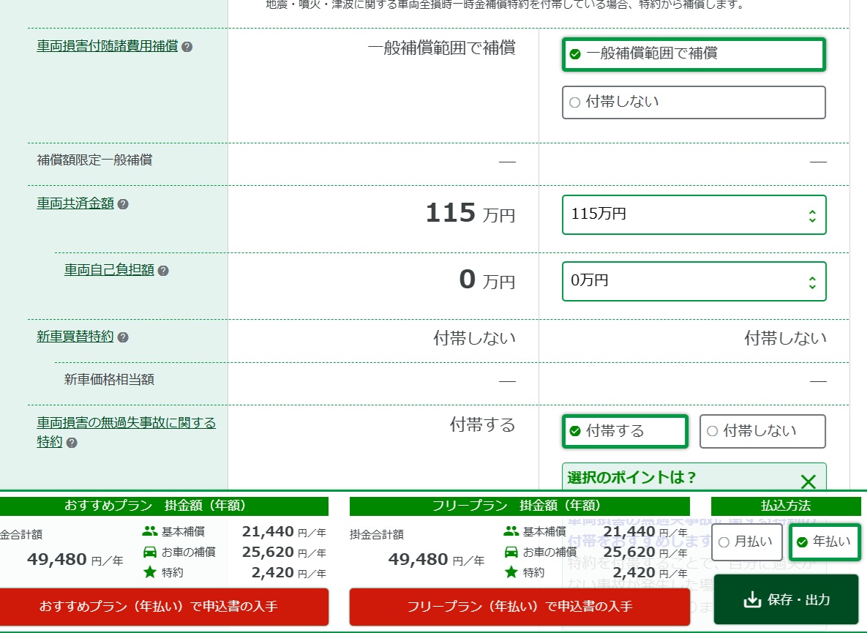Select 付帯しない for 車両損害付随諸費用補償
Image resolution: width=867 pixels, height=633 pixels.
[x=694, y=102]
